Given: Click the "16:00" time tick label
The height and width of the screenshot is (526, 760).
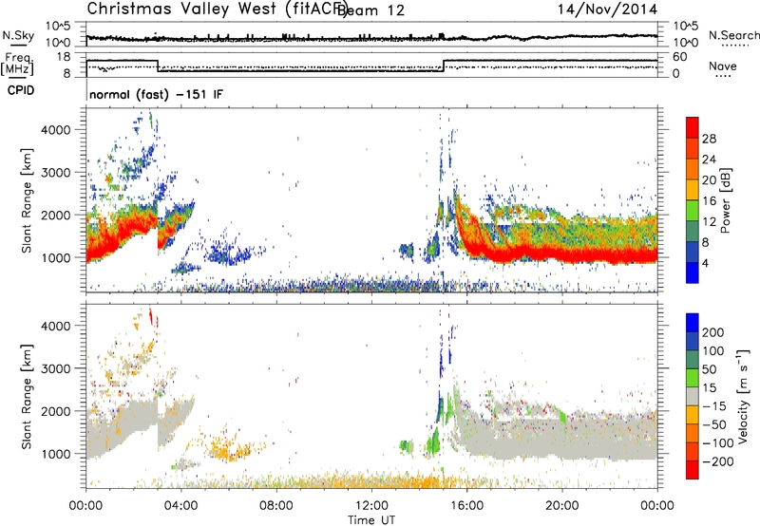Looking at the screenshot, I should [466, 506].
